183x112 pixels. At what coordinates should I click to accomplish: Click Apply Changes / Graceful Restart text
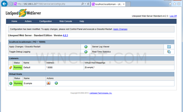tap(25, 47)
